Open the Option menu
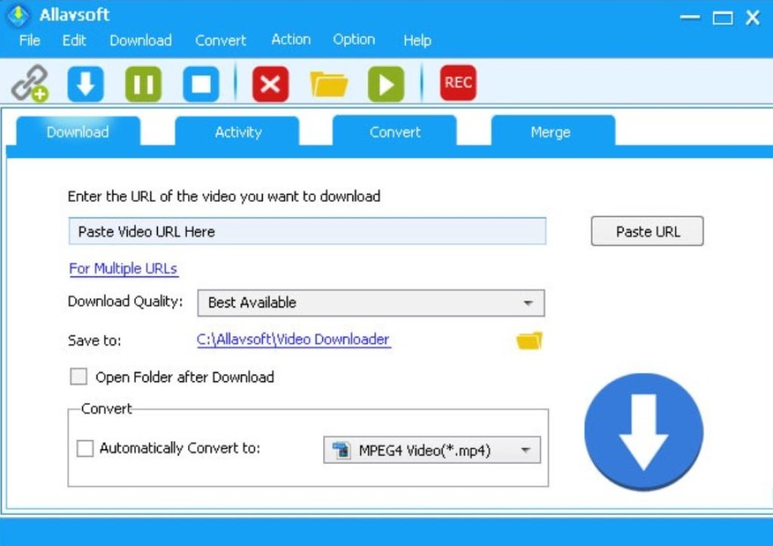Image resolution: width=773 pixels, height=546 pixels. (353, 39)
